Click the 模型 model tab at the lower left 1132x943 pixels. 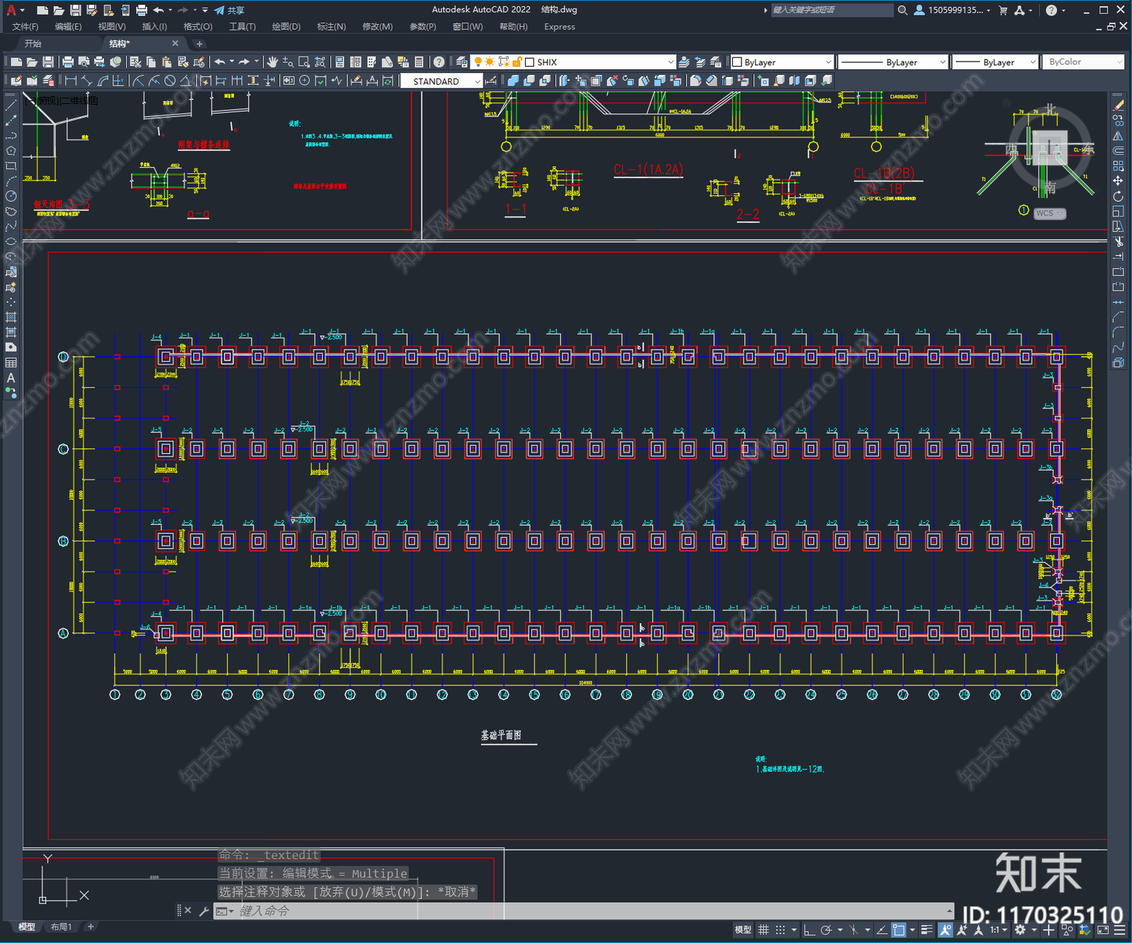tap(27, 927)
